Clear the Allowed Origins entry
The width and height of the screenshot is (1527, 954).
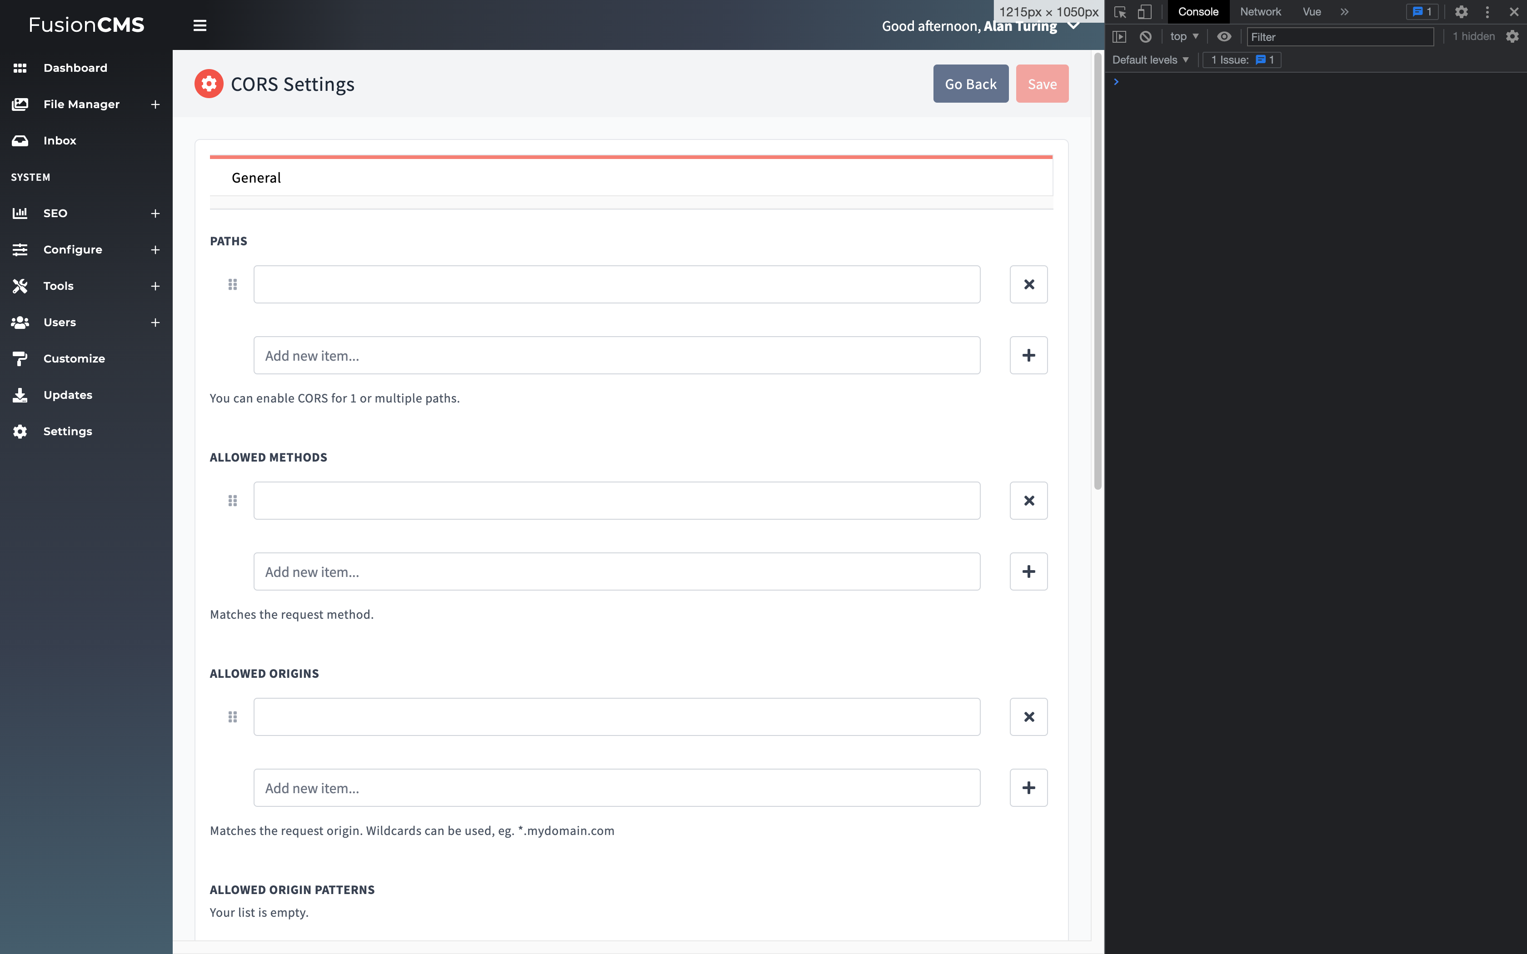[x=1028, y=716]
